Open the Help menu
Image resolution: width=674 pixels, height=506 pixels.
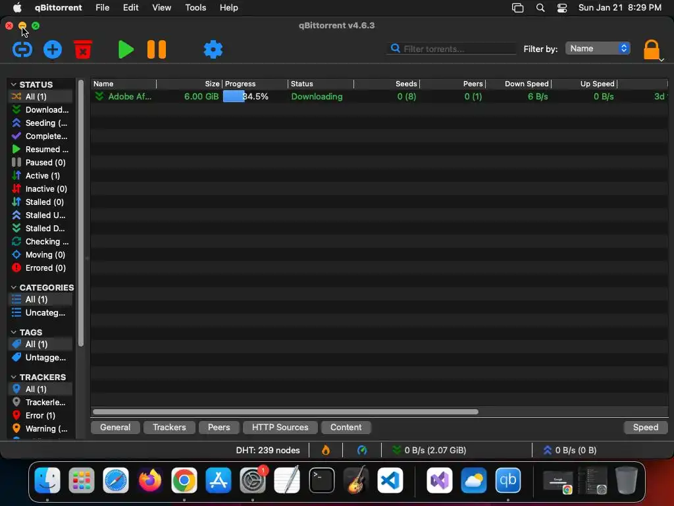point(228,7)
